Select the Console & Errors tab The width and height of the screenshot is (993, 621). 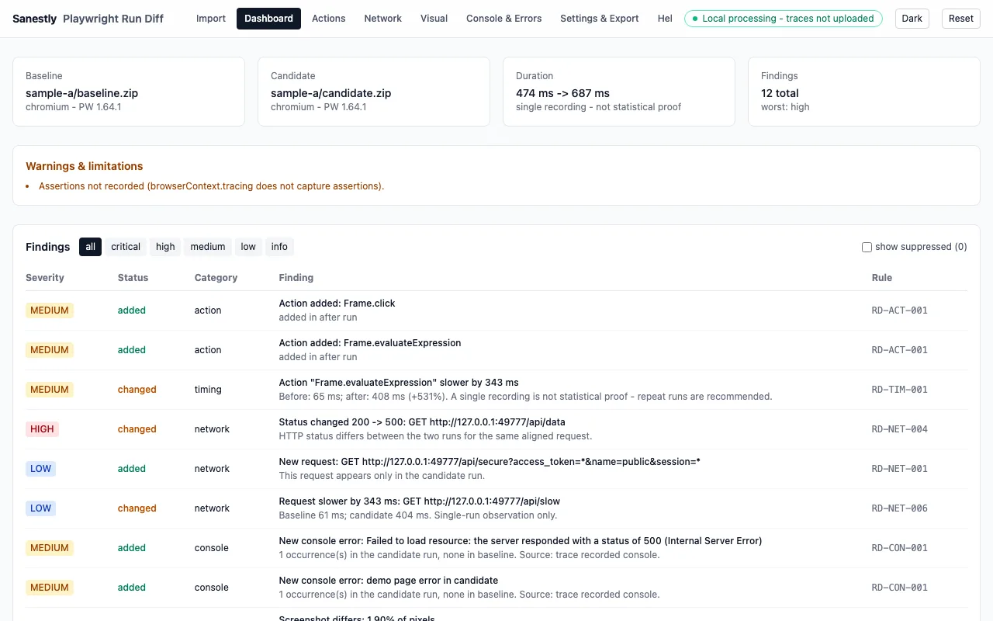point(504,19)
